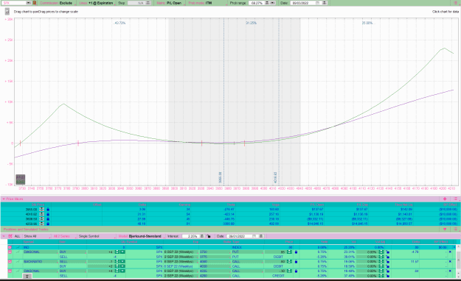Screen dimensions: 461x281
Task: Open the Positions and Simulated Trades settings icon
Action: [455, 230]
